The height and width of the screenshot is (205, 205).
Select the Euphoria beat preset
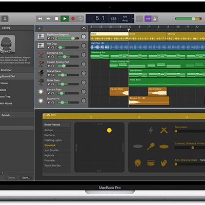tap(50, 135)
